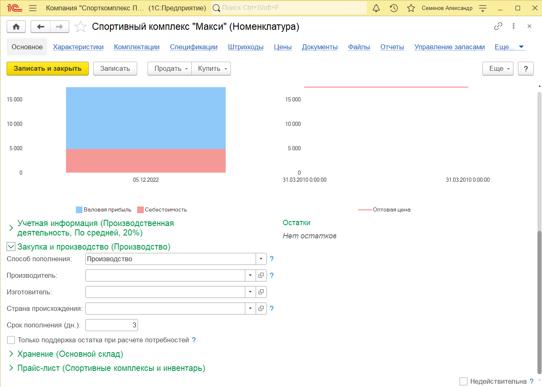Open the Производитель record with open icon
This screenshot has width=542, height=387.
tap(261, 275)
